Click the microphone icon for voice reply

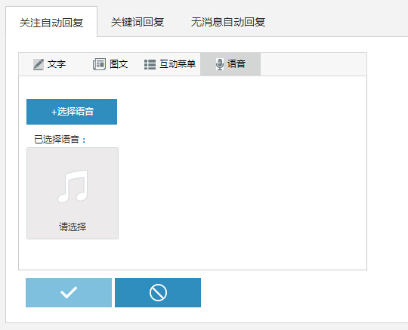[220, 64]
